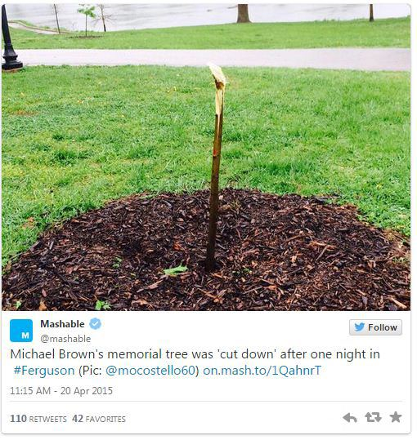
Task: Click the Twitter bird in Follow button
Action: click(360, 327)
